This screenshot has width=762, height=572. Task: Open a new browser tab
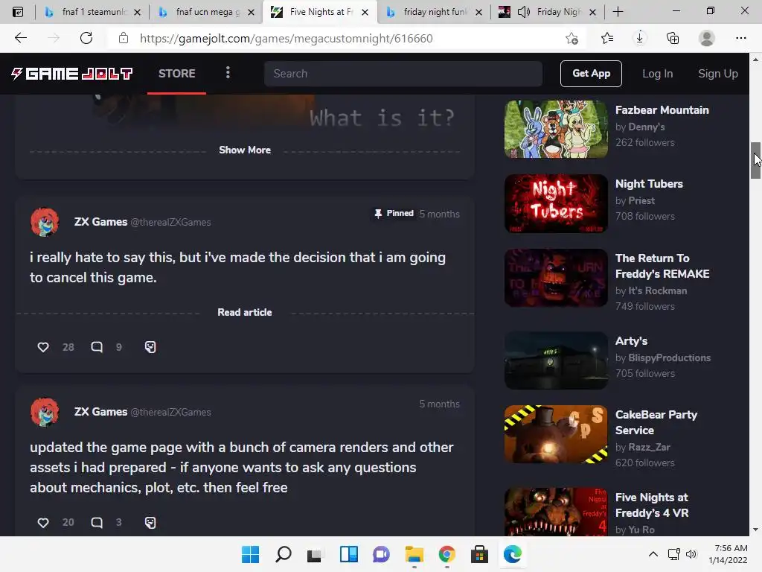coord(618,12)
